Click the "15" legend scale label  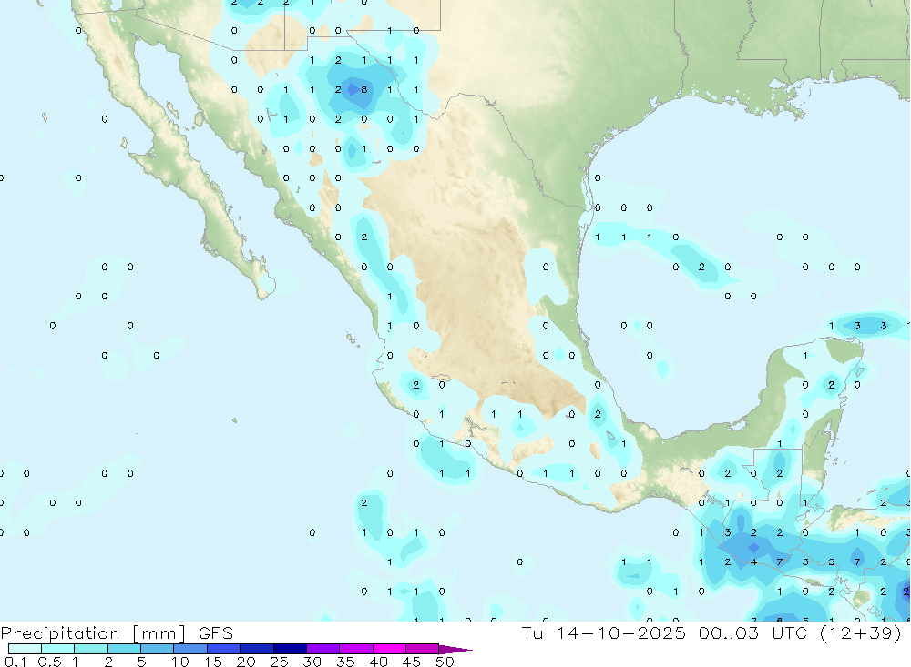tap(213, 662)
